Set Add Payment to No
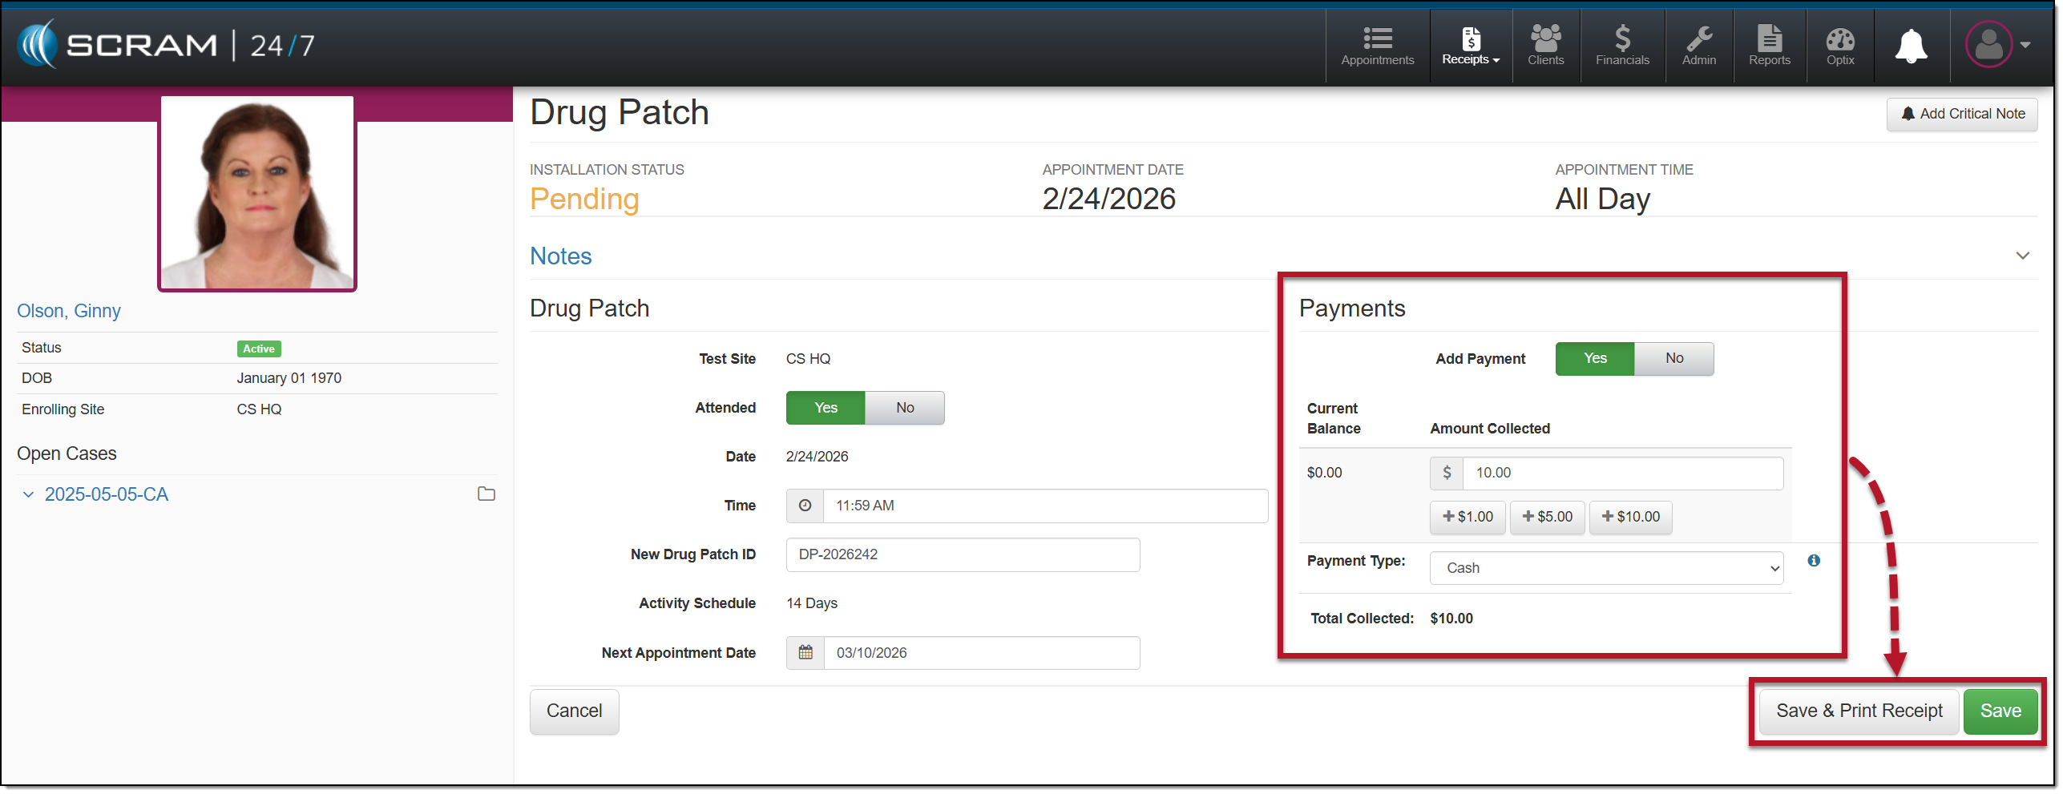Screen dimensions: 2063x794 [1673, 359]
